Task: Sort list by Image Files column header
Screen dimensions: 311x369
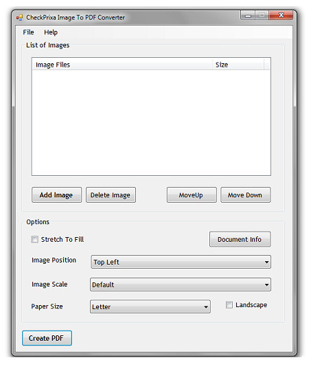Action: coord(122,65)
